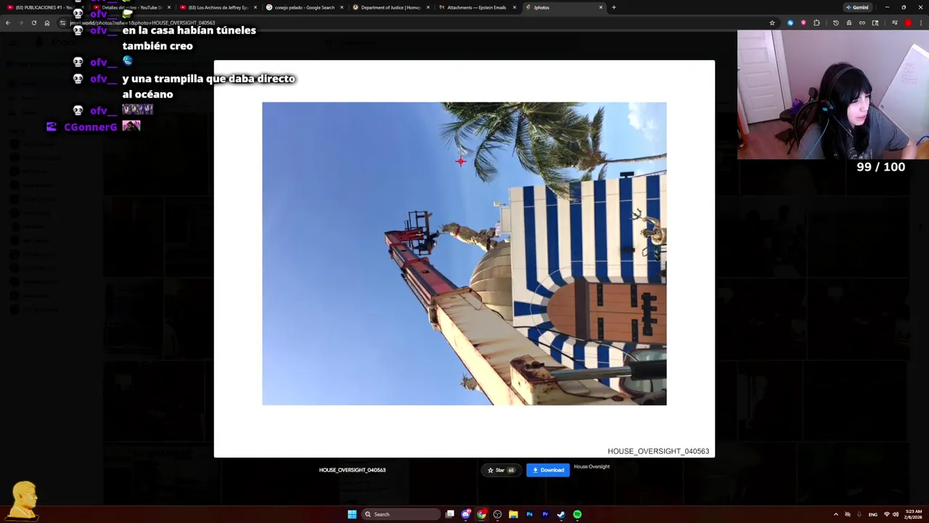Go to browser home page
The image size is (929, 523).
pyautogui.click(x=47, y=23)
